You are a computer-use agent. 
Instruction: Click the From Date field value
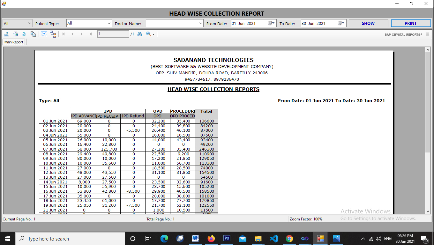244,23
